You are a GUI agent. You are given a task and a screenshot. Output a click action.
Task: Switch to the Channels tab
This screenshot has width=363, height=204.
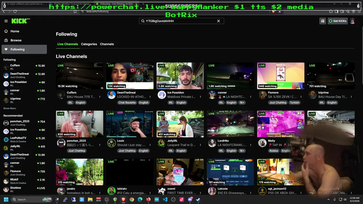[x=107, y=44]
